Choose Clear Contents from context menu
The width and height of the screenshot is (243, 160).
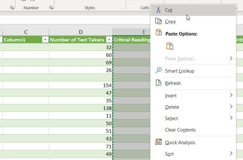click(x=180, y=130)
